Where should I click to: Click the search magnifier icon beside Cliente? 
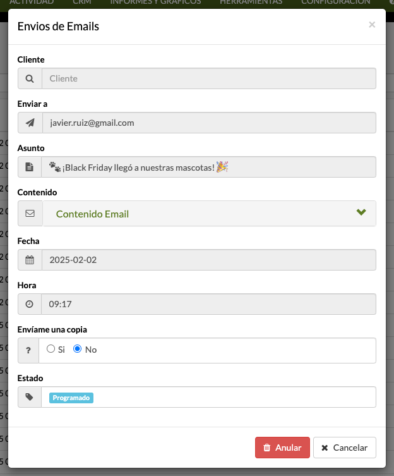click(x=30, y=78)
